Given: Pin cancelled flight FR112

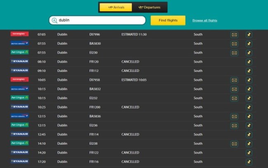Looking at the screenshot, I should tap(249, 71).
